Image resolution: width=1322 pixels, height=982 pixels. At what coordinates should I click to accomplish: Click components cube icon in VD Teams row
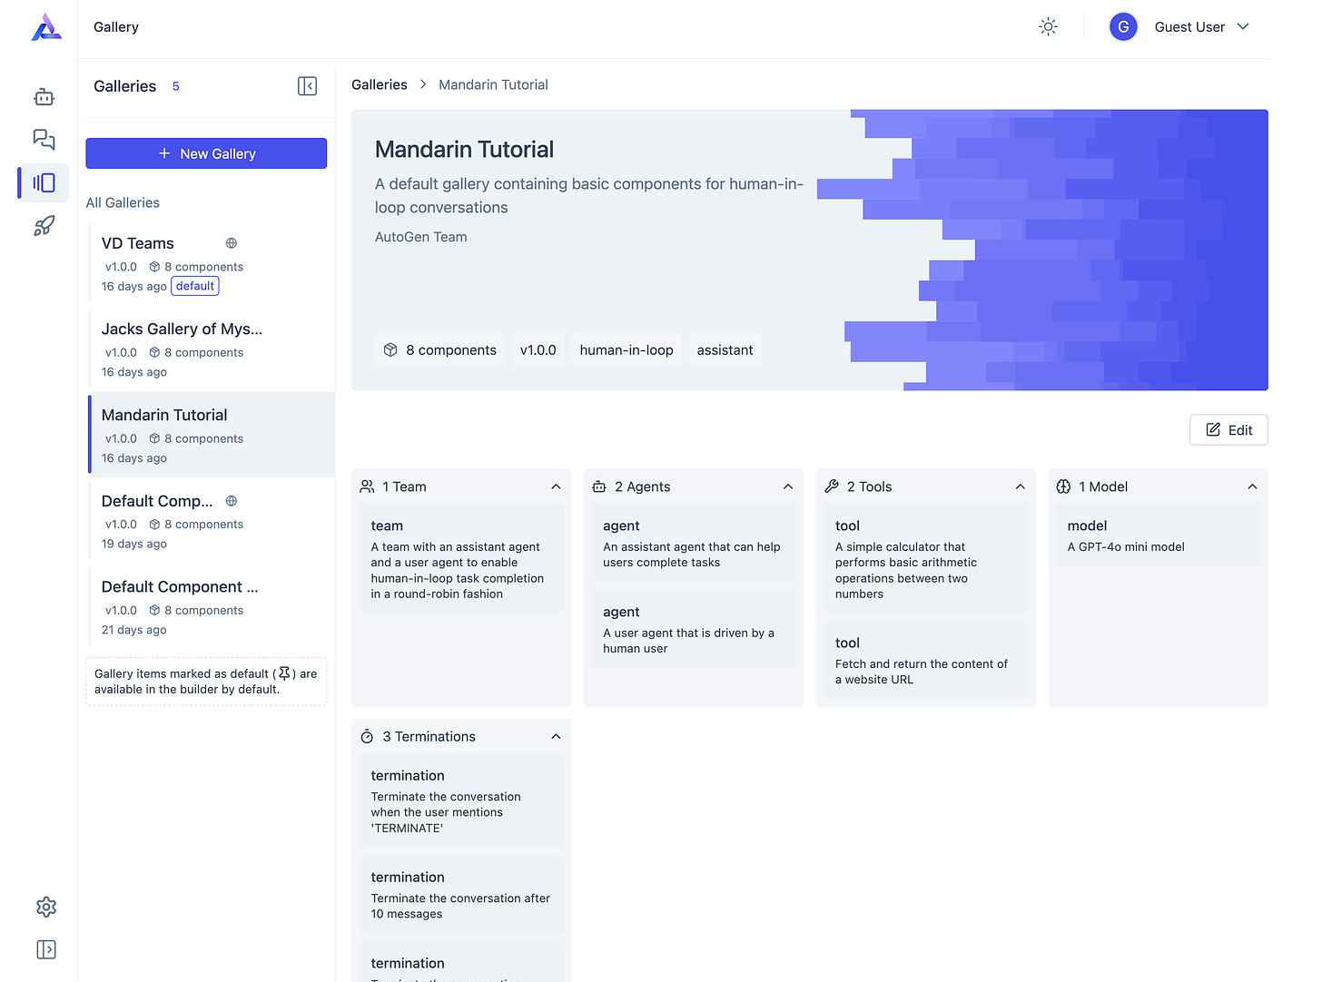(x=154, y=267)
